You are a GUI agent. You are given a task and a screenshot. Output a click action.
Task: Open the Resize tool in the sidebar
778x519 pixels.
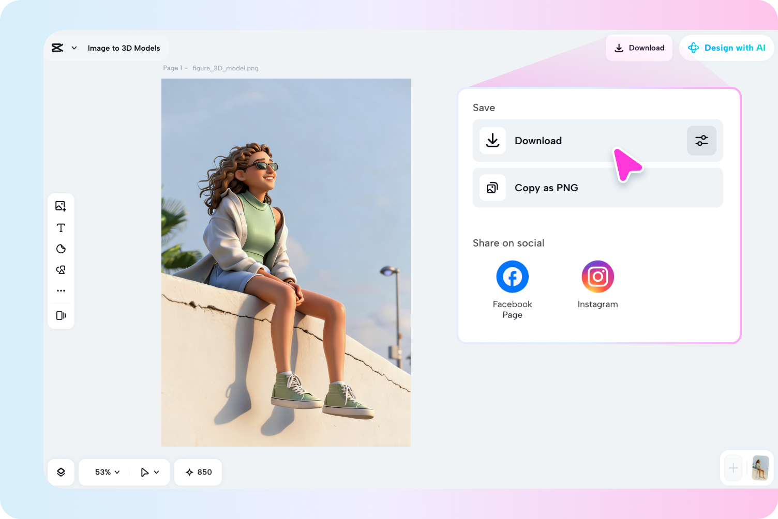click(61, 315)
